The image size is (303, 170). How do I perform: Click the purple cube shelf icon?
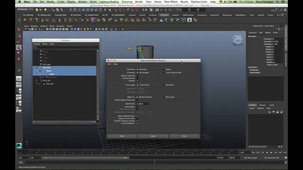pyautogui.click(x=93, y=20)
